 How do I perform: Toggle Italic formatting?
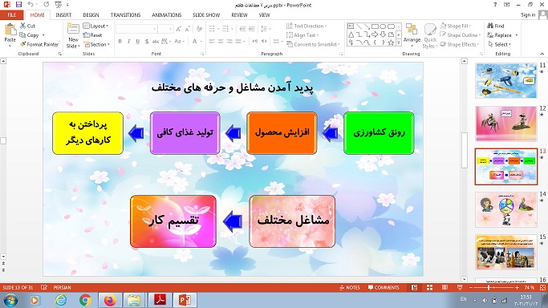point(128,41)
